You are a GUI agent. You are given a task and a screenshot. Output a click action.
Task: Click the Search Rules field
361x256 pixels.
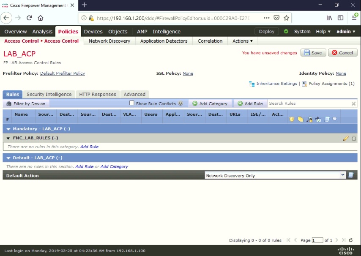pyautogui.click(x=309, y=103)
